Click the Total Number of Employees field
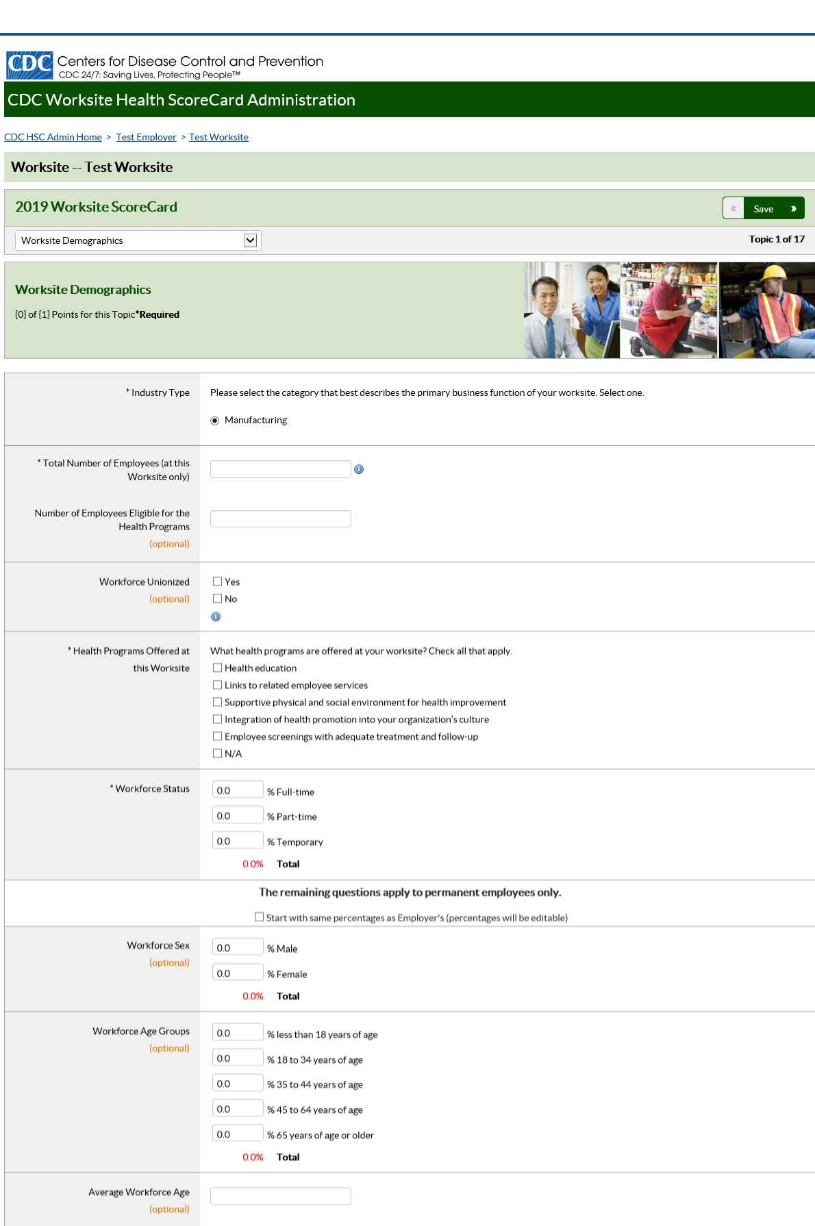 (x=280, y=469)
